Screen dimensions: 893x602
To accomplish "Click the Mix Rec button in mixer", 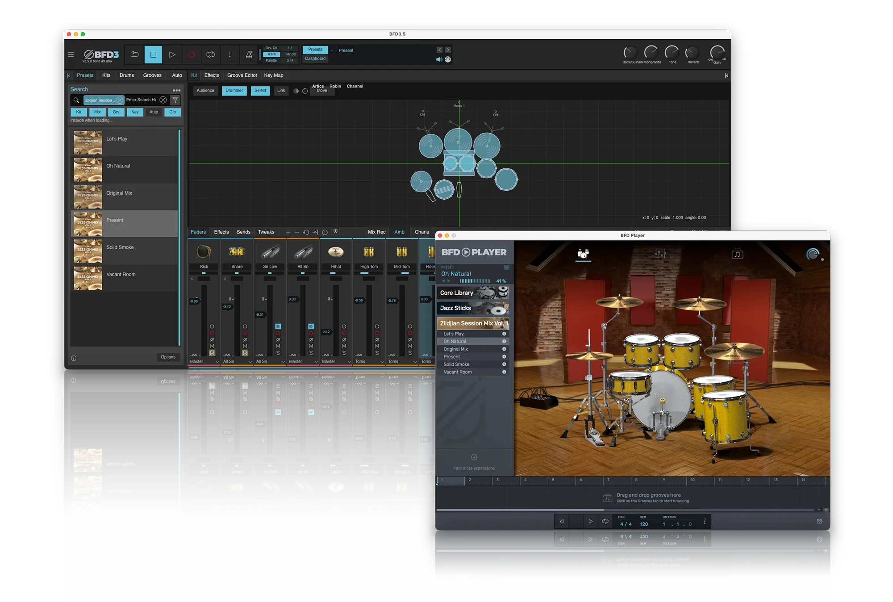I will pos(376,232).
